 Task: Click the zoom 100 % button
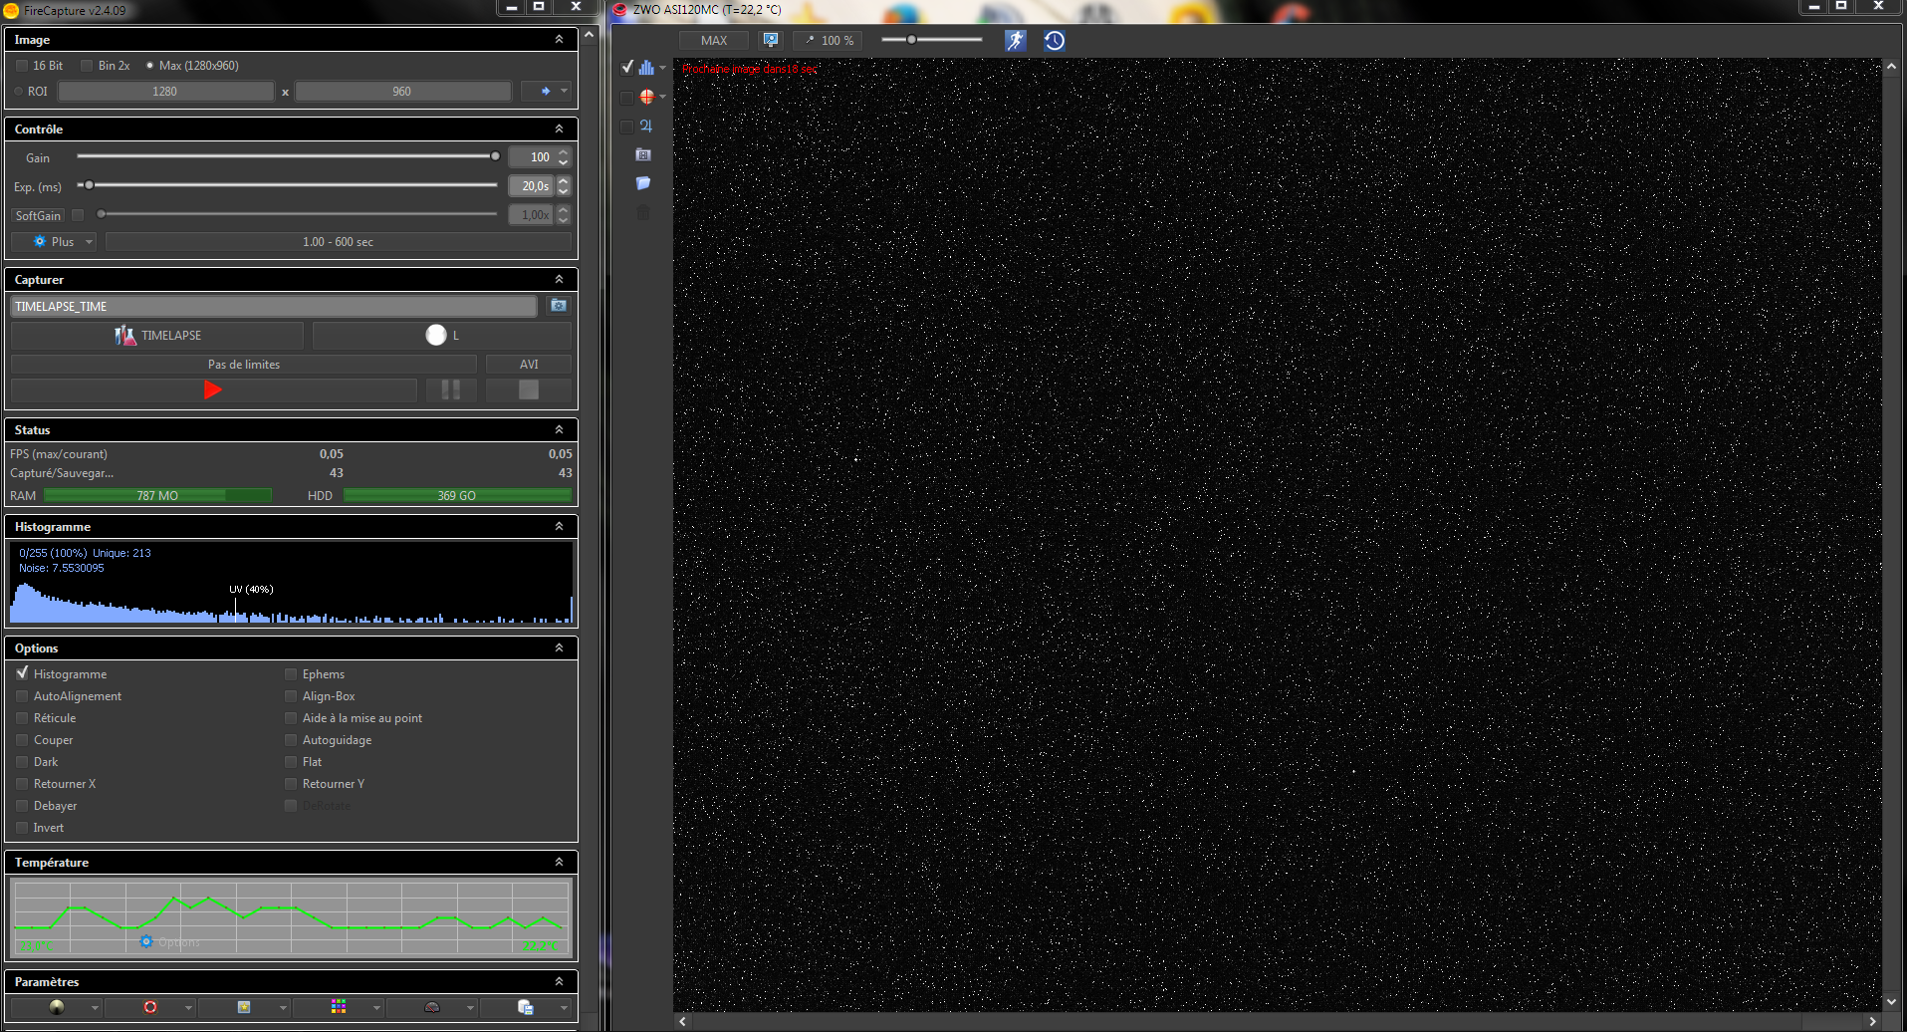coord(828,40)
